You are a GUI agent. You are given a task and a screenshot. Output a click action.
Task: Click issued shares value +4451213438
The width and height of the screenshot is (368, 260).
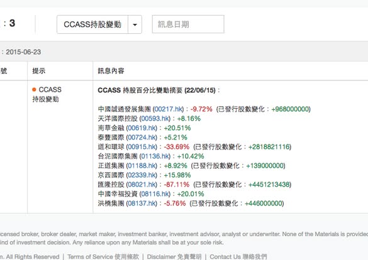click(x=269, y=185)
